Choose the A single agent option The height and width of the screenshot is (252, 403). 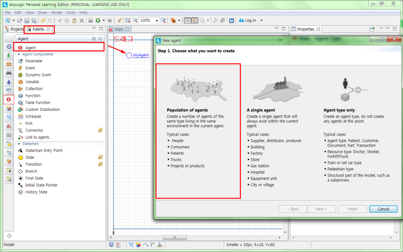coord(277,131)
